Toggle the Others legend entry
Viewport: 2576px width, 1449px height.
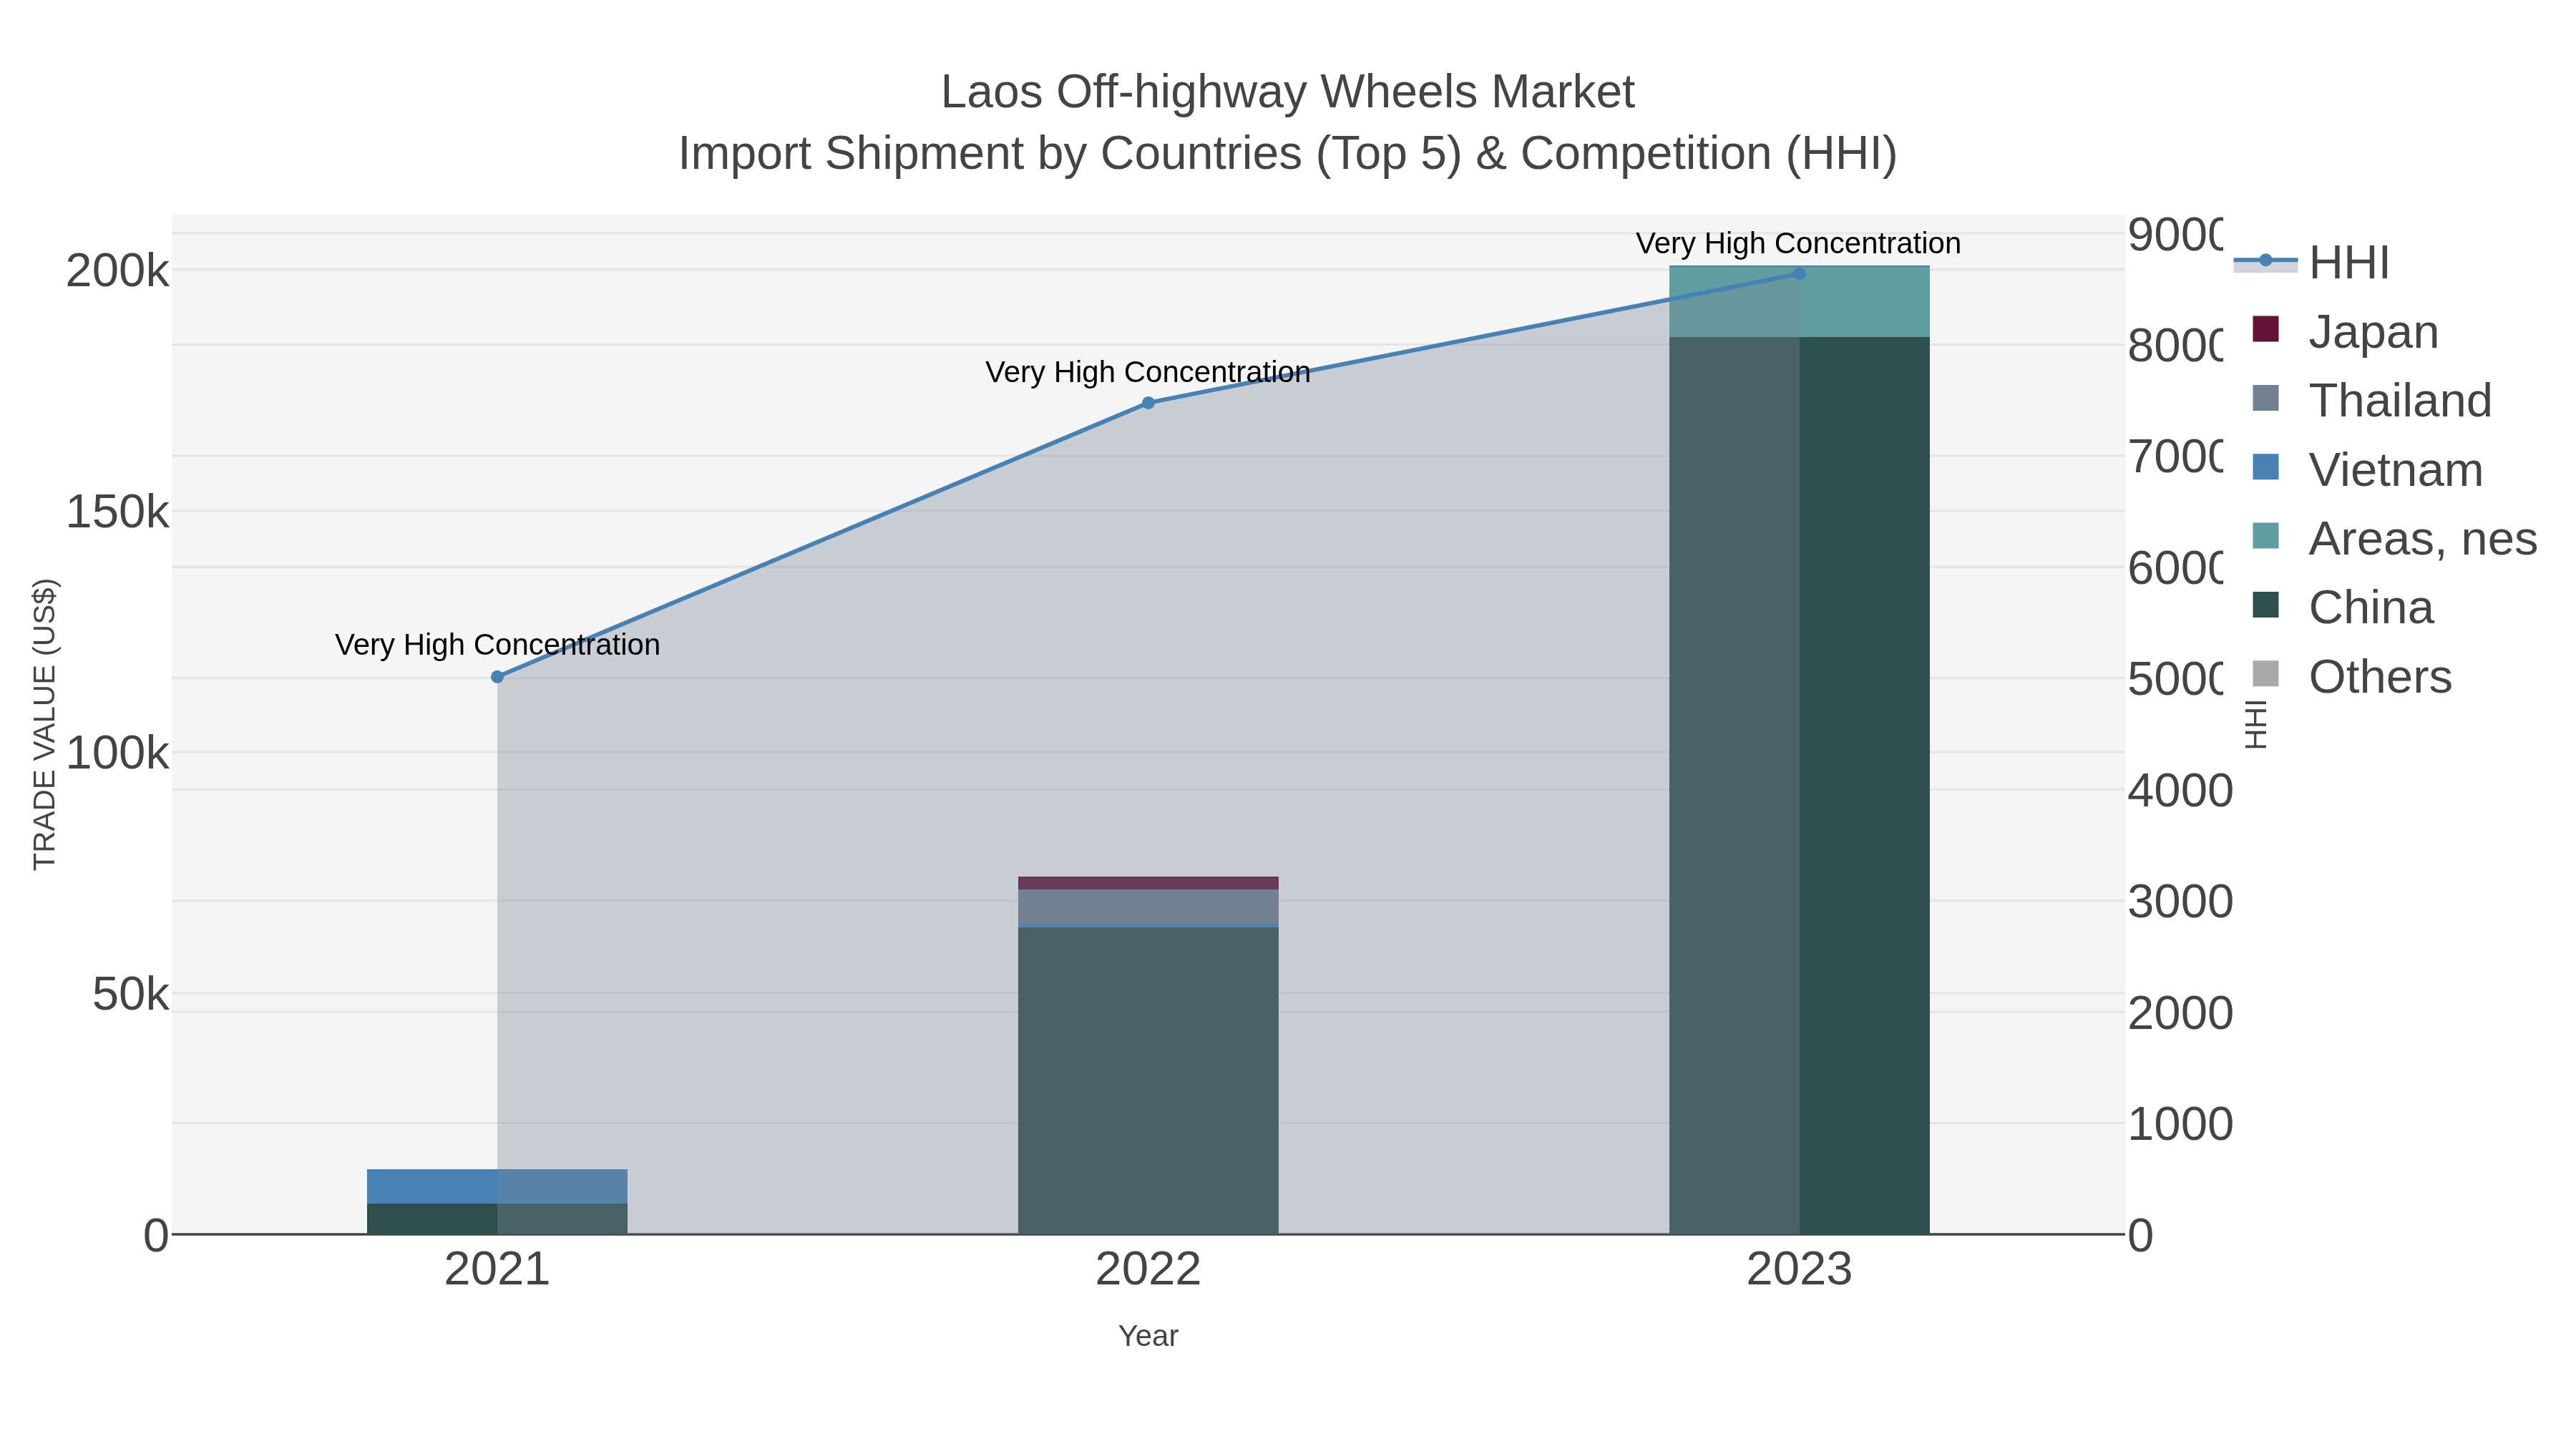[2351, 676]
